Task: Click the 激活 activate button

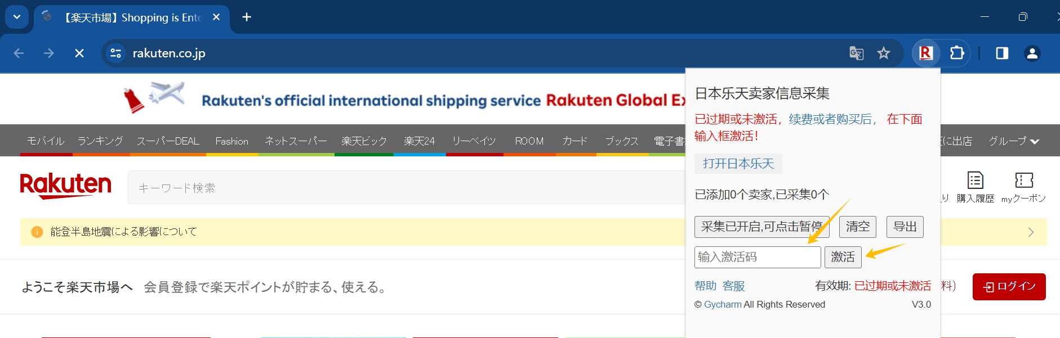Action: tap(843, 257)
